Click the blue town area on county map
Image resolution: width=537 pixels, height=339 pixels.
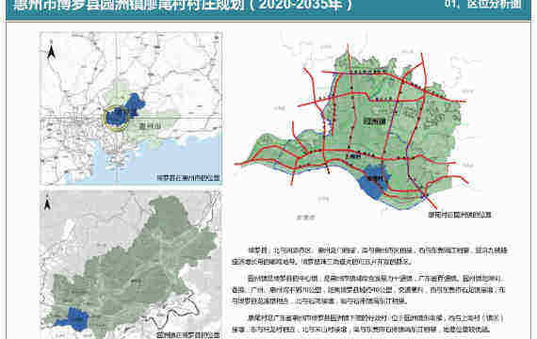(x=73, y=319)
